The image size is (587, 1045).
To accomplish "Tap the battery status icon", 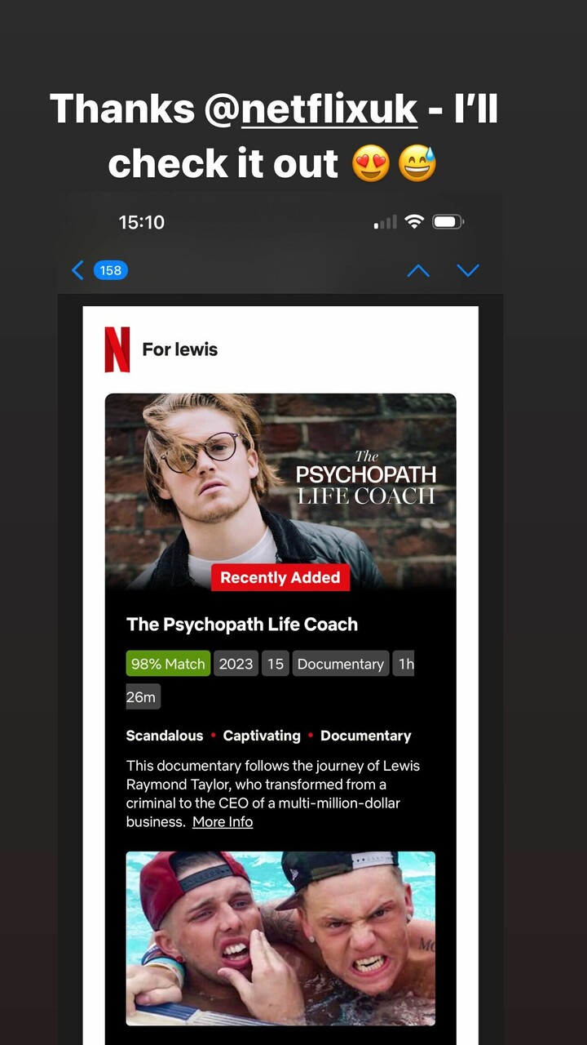I will point(448,222).
